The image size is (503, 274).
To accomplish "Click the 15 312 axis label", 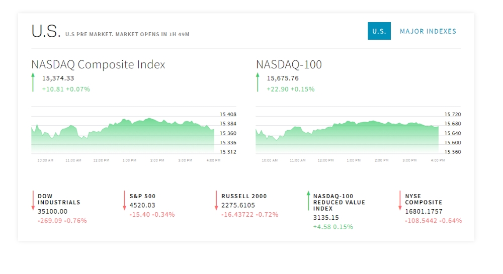I will pos(228,152).
